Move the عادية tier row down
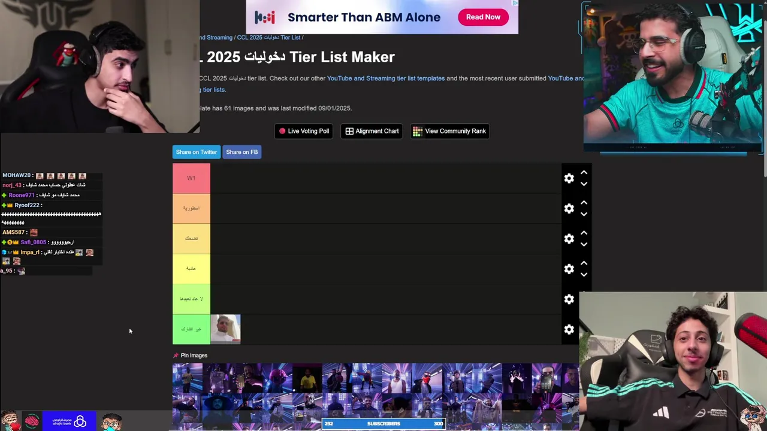767x431 pixels. click(x=584, y=274)
